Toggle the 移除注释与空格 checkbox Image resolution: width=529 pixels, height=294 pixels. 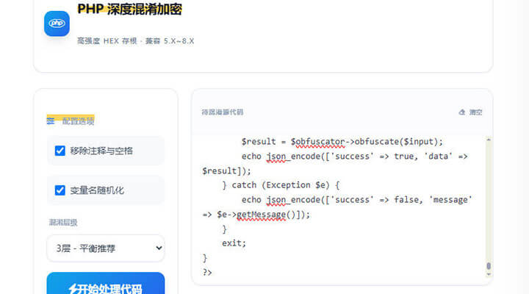click(60, 151)
